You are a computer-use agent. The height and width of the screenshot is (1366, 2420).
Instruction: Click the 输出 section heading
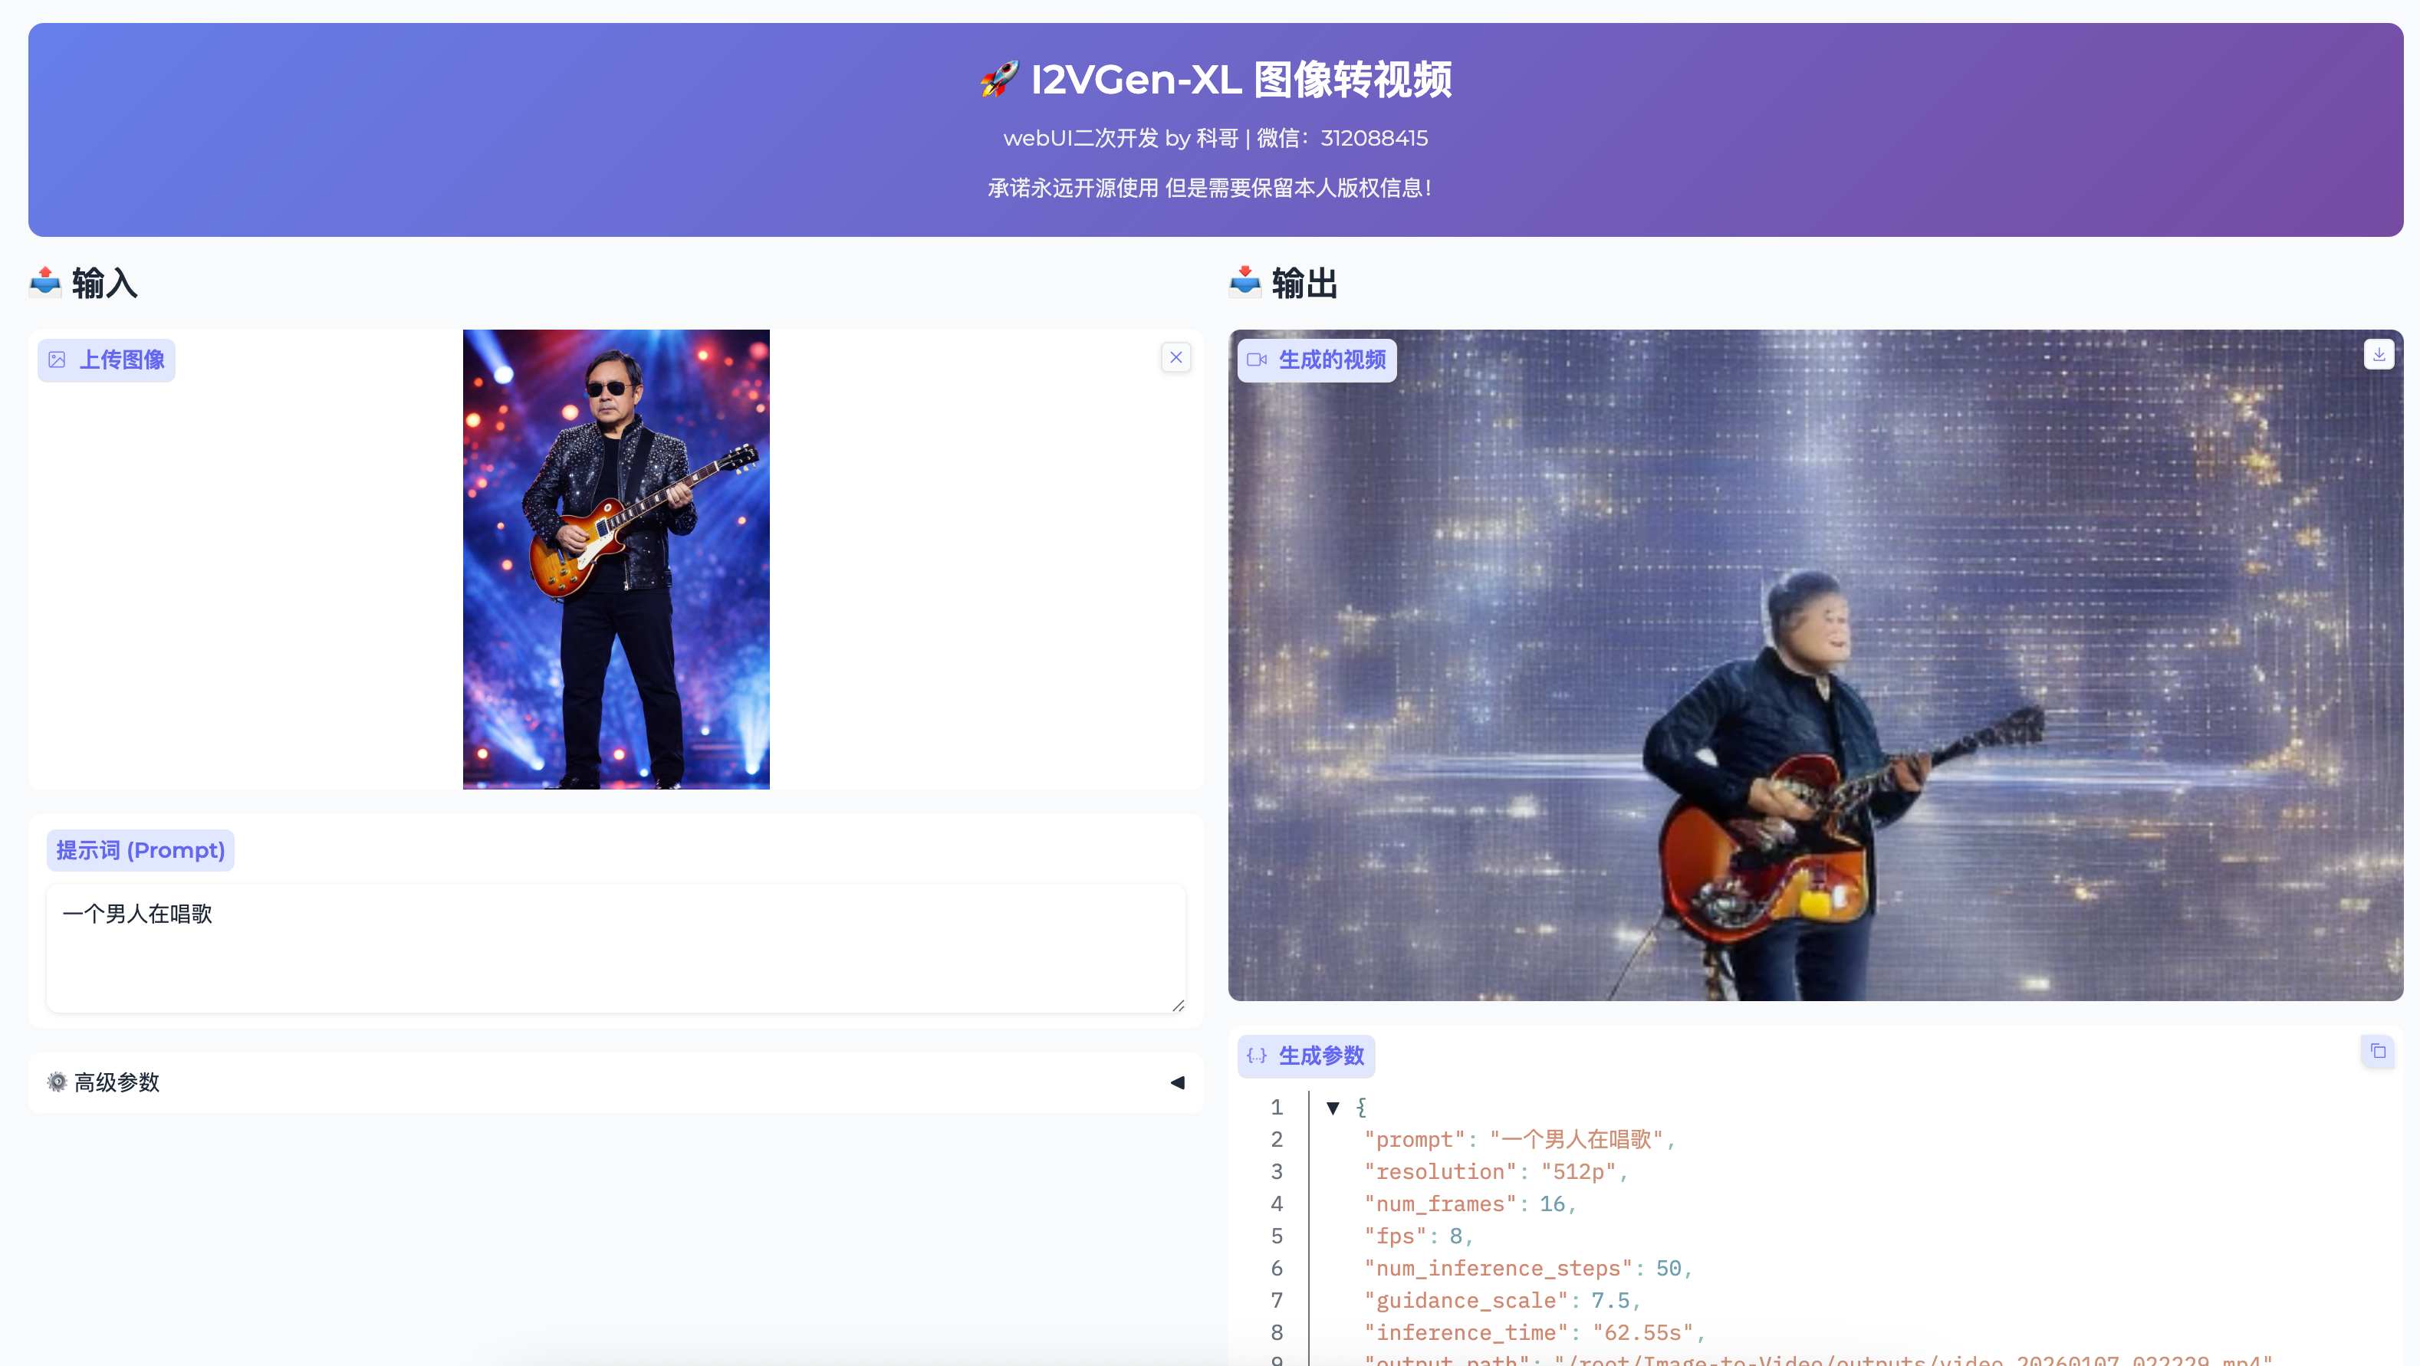click(1305, 283)
